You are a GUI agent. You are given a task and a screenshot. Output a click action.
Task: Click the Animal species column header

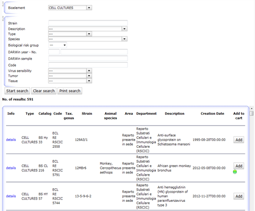tap(110, 116)
